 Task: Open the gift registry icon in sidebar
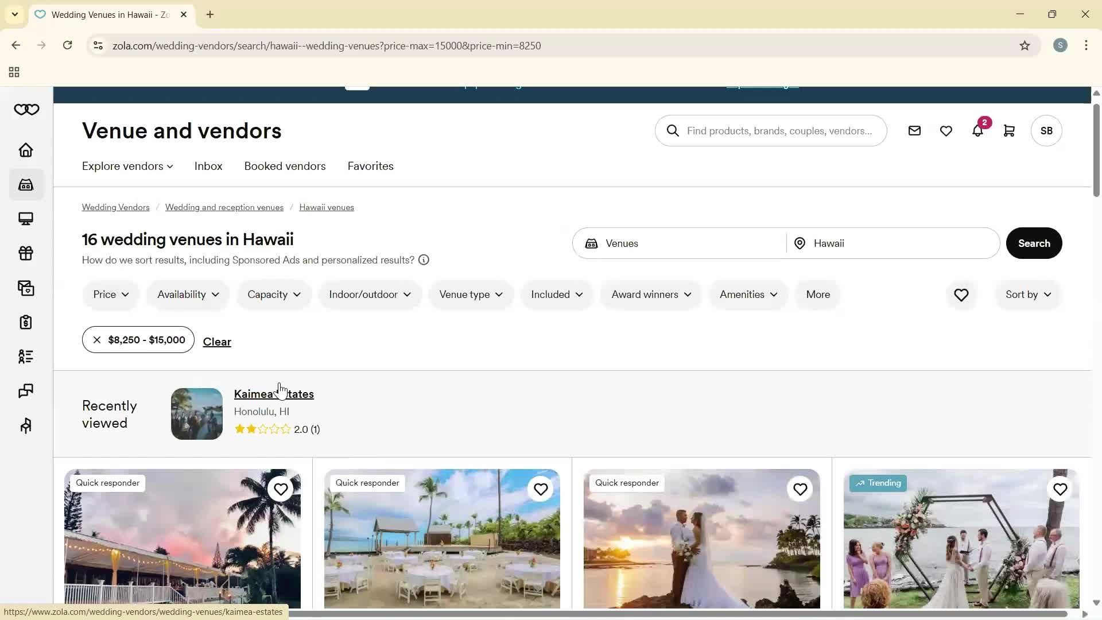(x=25, y=253)
